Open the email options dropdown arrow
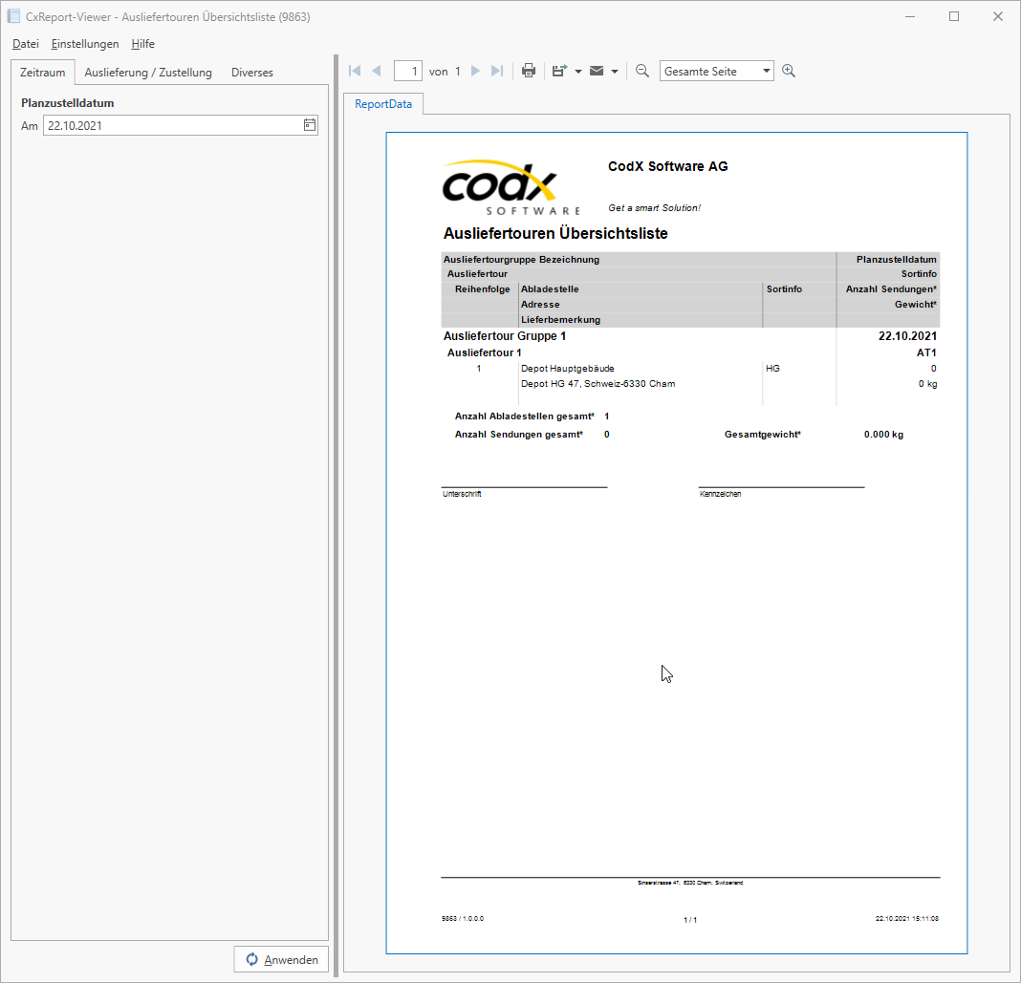The image size is (1021, 983). 616,70
